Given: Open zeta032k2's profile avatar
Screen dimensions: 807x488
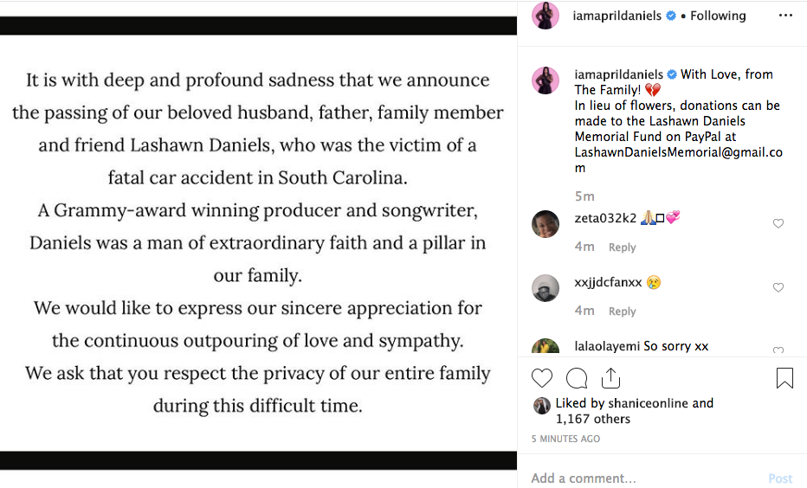Looking at the screenshot, I should coord(546,224).
